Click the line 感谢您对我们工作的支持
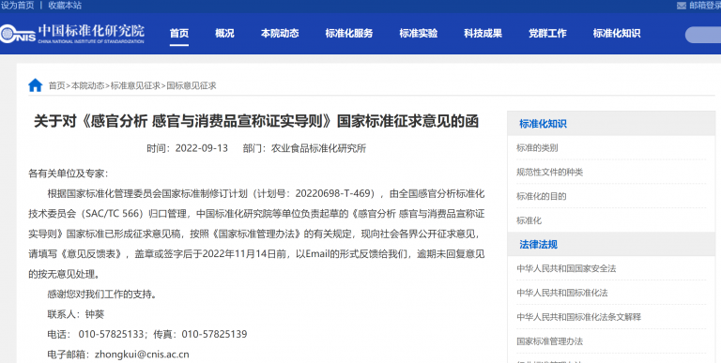This screenshot has width=721, height=363. [102, 295]
